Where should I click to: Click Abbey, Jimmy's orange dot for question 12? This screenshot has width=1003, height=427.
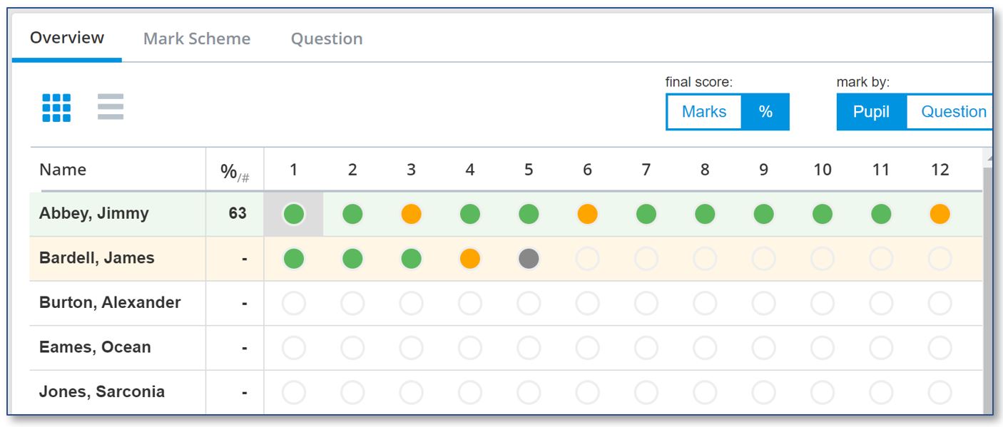pyautogui.click(x=940, y=214)
